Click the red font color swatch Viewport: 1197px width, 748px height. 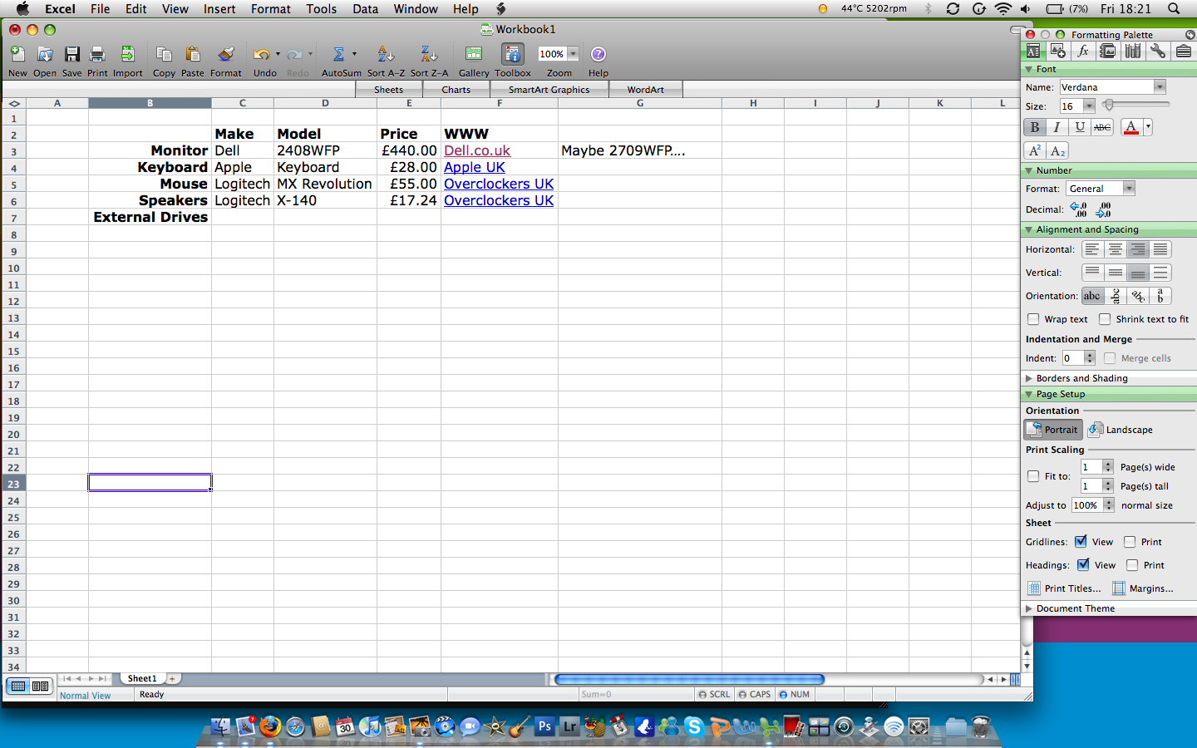1131,127
